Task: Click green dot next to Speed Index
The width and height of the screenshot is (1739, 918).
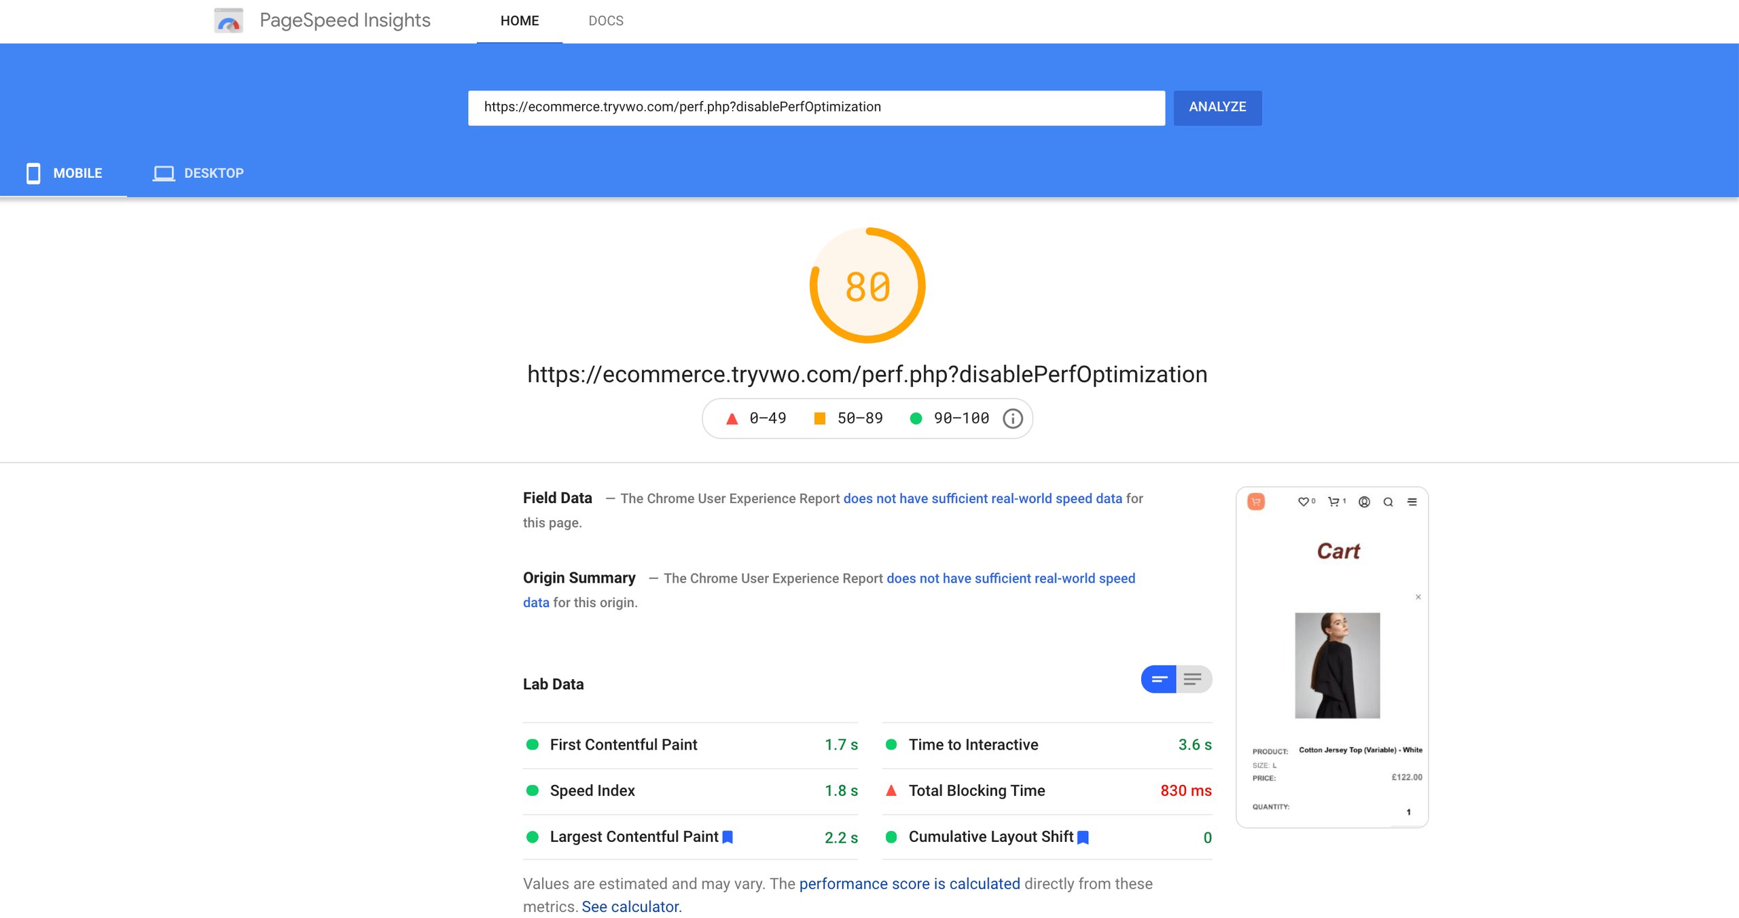Action: [533, 791]
